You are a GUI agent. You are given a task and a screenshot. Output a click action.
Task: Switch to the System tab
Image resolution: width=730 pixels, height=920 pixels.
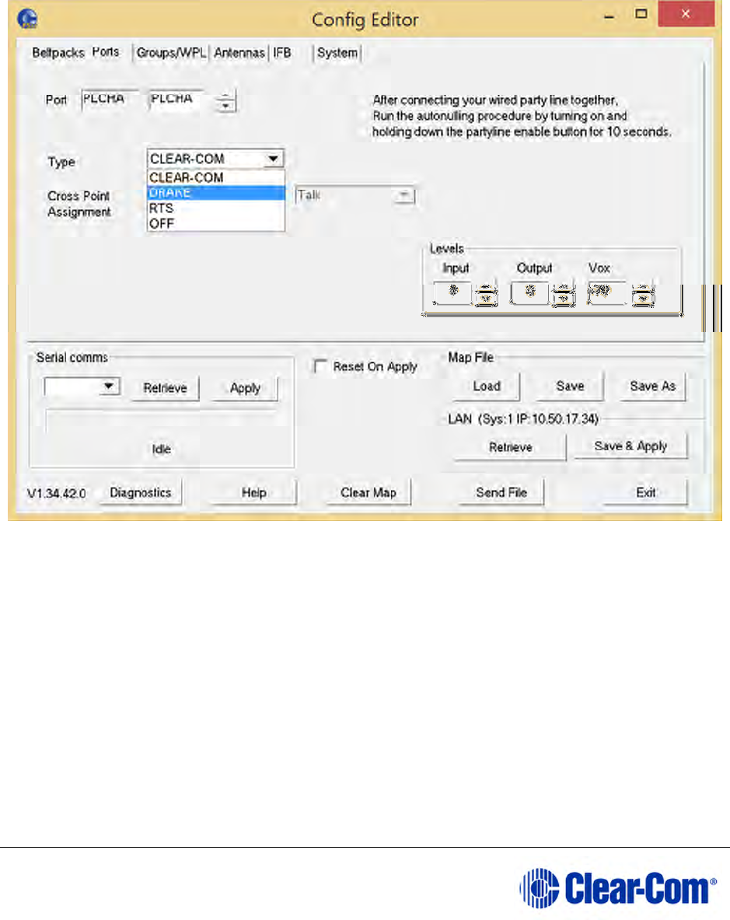337,53
